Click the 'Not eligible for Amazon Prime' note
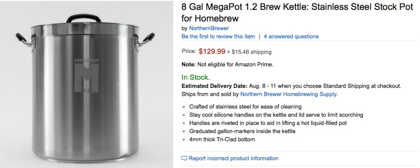The width and height of the screenshot is (420, 168). (x=227, y=65)
